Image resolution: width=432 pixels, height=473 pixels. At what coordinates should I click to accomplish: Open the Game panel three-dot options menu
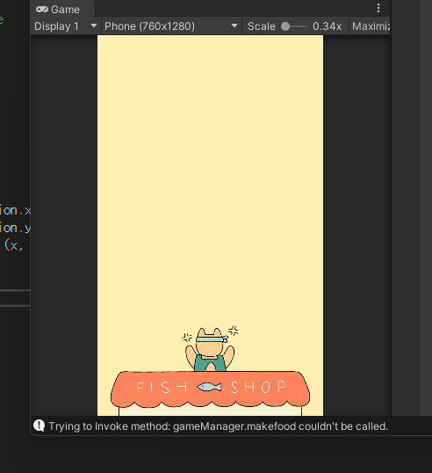(x=378, y=8)
